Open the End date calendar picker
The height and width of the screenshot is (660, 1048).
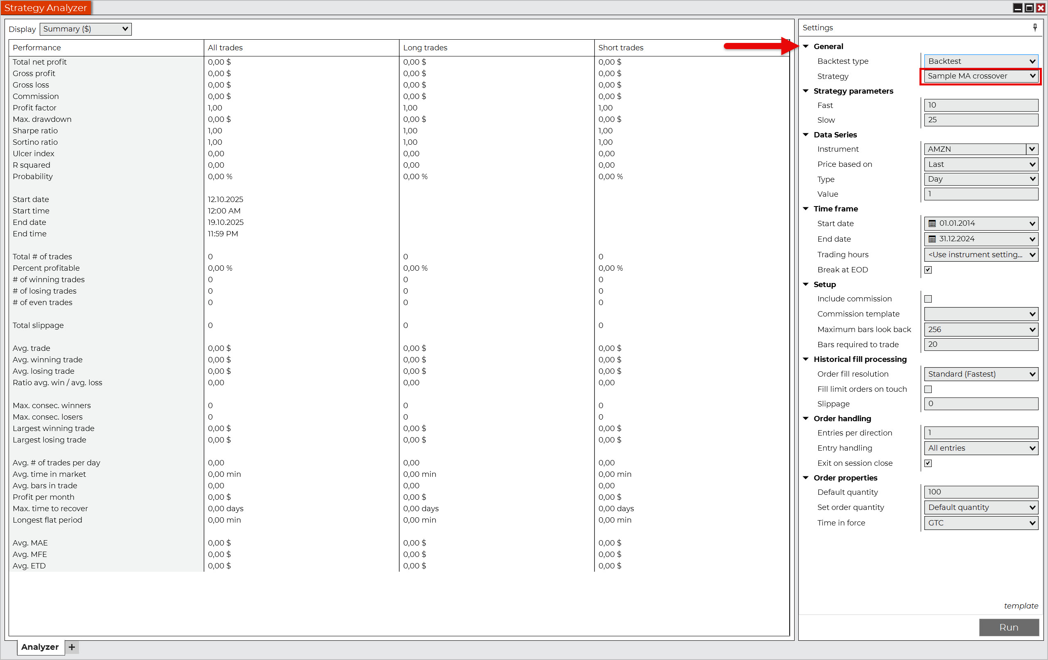(x=932, y=239)
